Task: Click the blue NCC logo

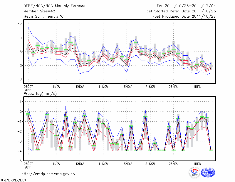Action: click(x=208, y=173)
